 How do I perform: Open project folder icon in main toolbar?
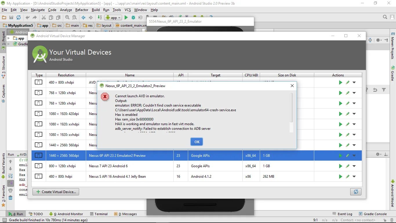click(x=4, y=18)
